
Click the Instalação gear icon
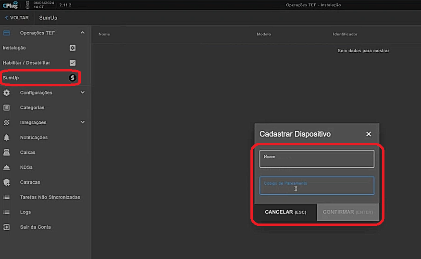coord(73,48)
